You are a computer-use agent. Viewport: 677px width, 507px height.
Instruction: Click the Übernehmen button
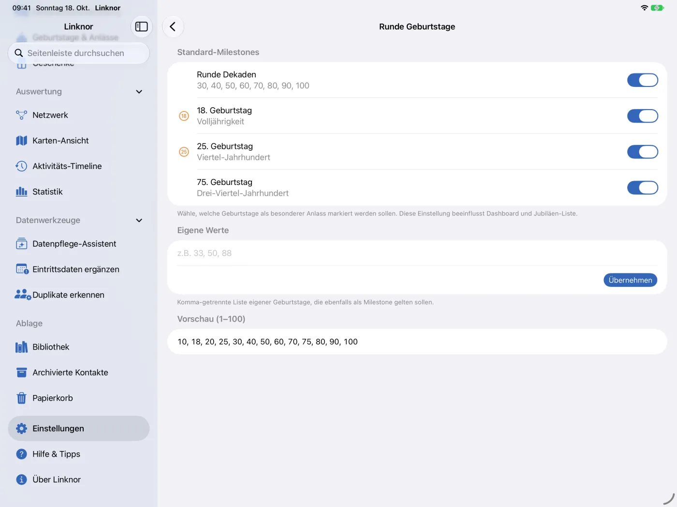pyautogui.click(x=630, y=280)
